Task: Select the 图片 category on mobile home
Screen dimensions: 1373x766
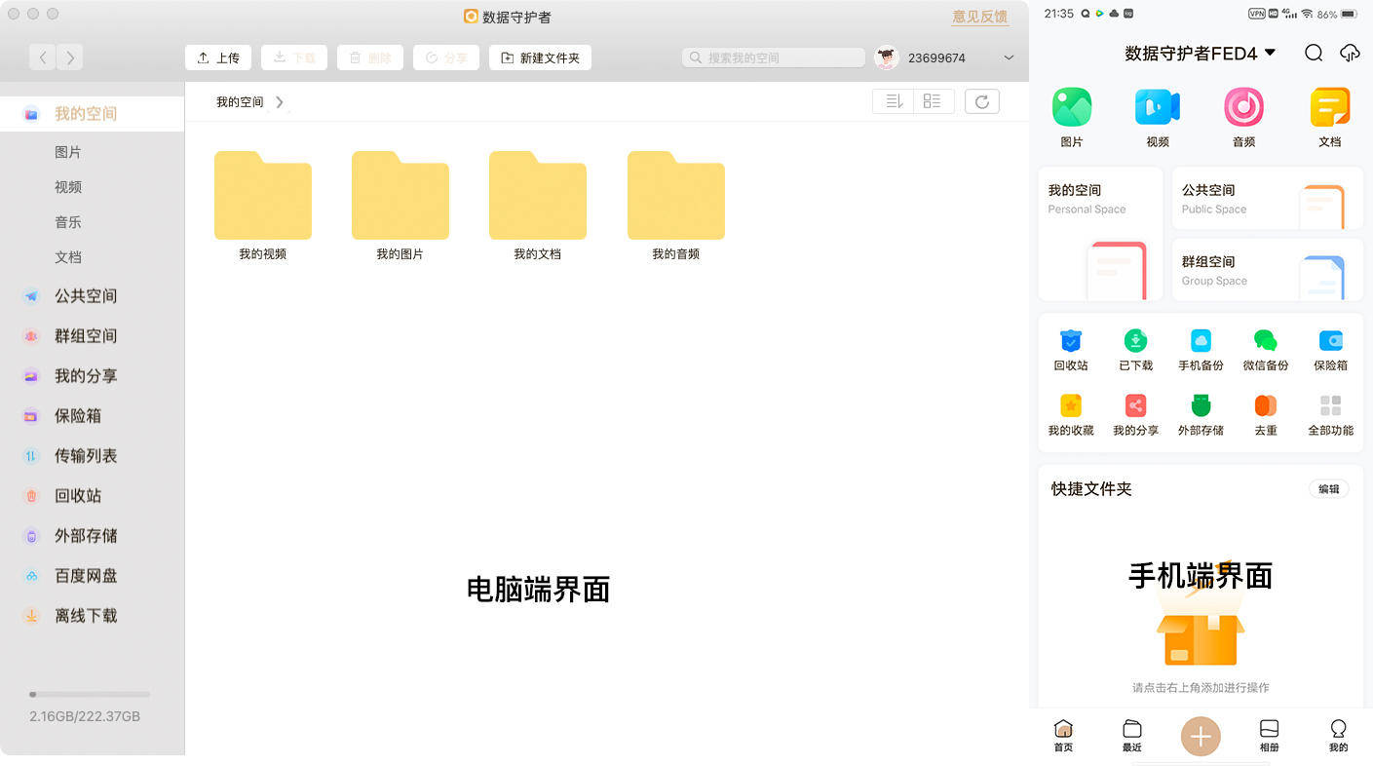Action: click(x=1072, y=115)
